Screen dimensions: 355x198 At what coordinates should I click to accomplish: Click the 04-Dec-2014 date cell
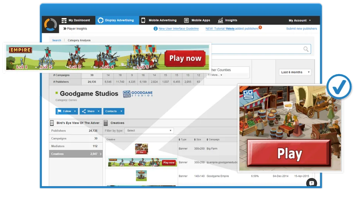(x=281, y=176)
